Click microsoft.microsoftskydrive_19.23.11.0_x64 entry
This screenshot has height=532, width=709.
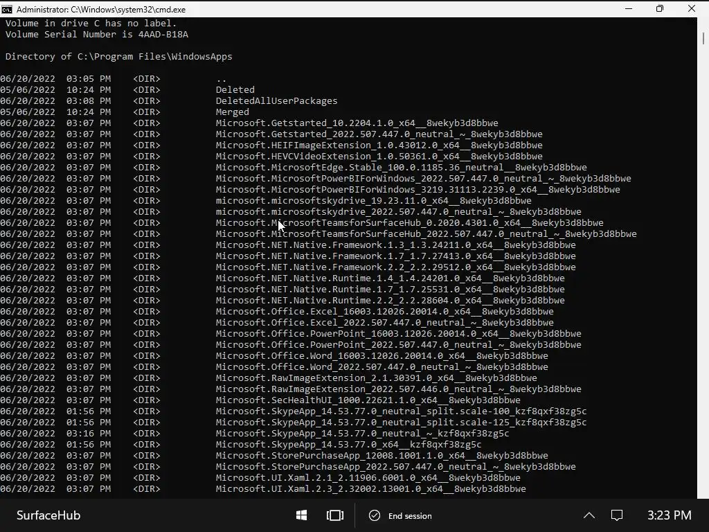(373, 200)
